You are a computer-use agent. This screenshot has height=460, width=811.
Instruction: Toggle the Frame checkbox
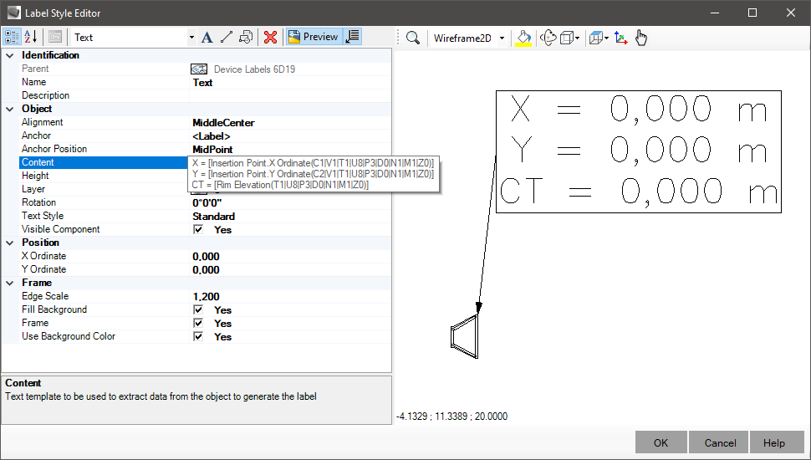(198, 323)
